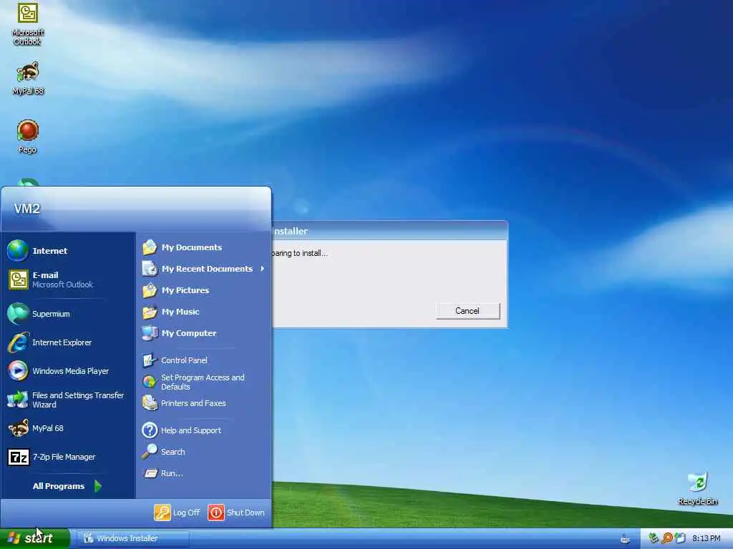Click the Search magnifier icon
733x549 pixels.
pos(149,452)
